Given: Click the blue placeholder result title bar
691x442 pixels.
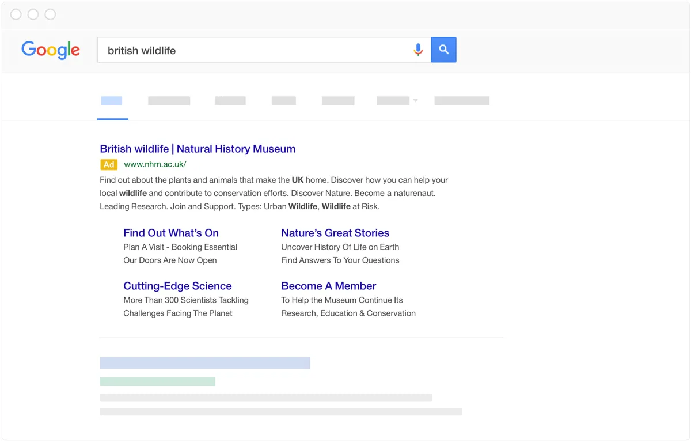Looking at the screenshot, I should pyautogui.click(x=205, y=363).
